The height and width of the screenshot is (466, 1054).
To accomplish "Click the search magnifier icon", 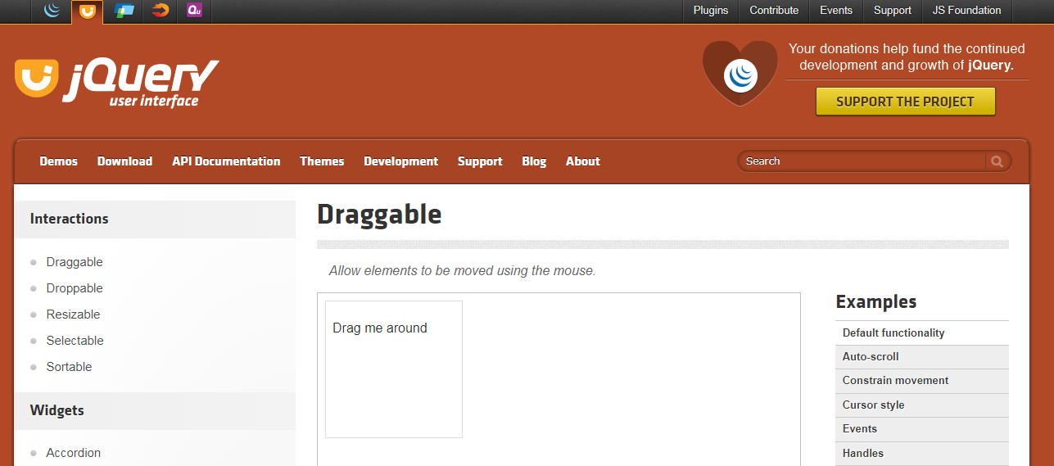I will (x=997, y=161).
